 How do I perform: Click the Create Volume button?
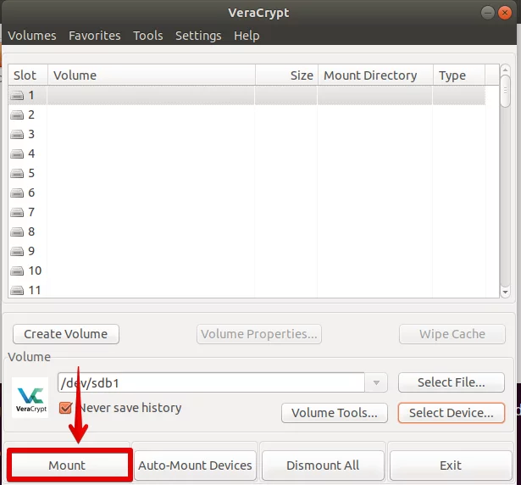(x=66, y=334)
